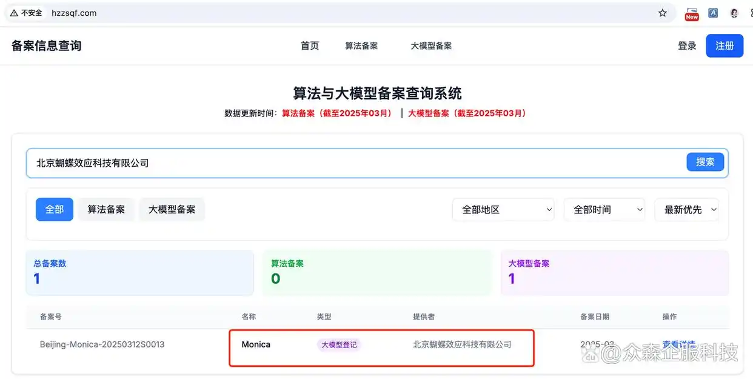The height and width of the screenshot is (379, 753).
Task: Open 查看详情 for the Monica record
Action: [678, 344]
